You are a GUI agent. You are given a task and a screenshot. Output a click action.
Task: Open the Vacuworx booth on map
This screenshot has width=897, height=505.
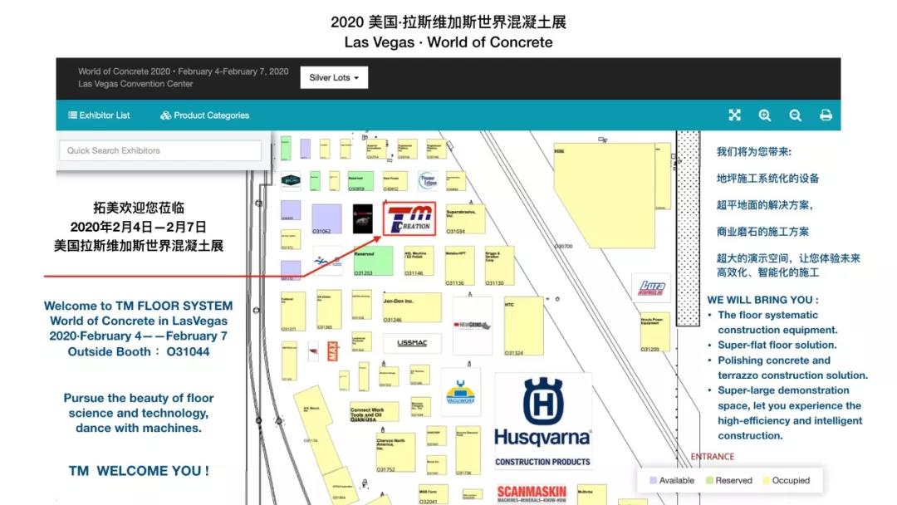click(x=461, y=393)
